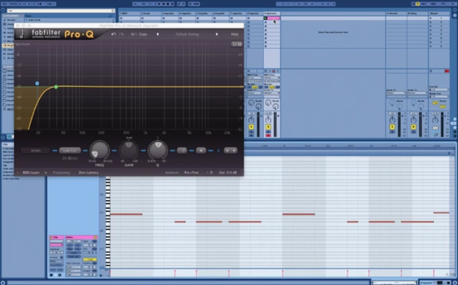Solo the Operator track
The image size is (458, 285).
[x=268, y=132]
